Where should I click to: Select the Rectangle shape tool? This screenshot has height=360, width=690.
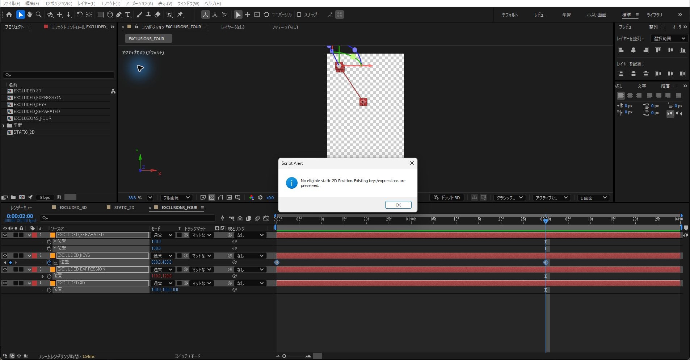point(101,14)
